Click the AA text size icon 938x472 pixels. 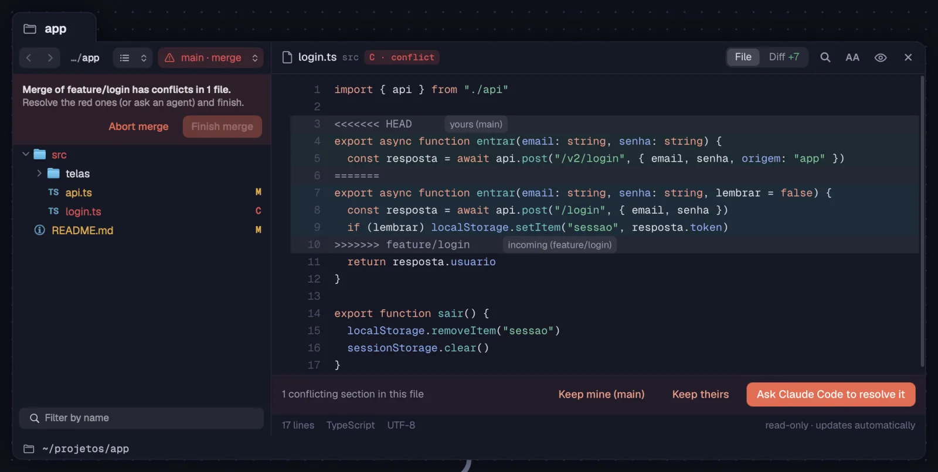(x=852, y=57)
